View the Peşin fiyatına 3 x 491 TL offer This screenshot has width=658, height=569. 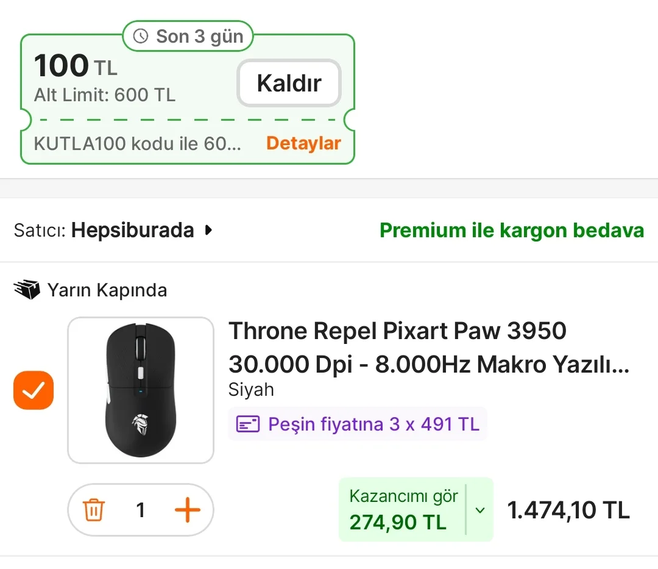373,424
